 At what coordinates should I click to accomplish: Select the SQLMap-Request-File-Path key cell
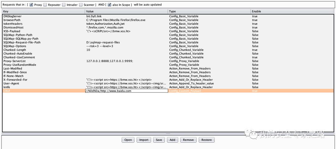tap(44, 42)
